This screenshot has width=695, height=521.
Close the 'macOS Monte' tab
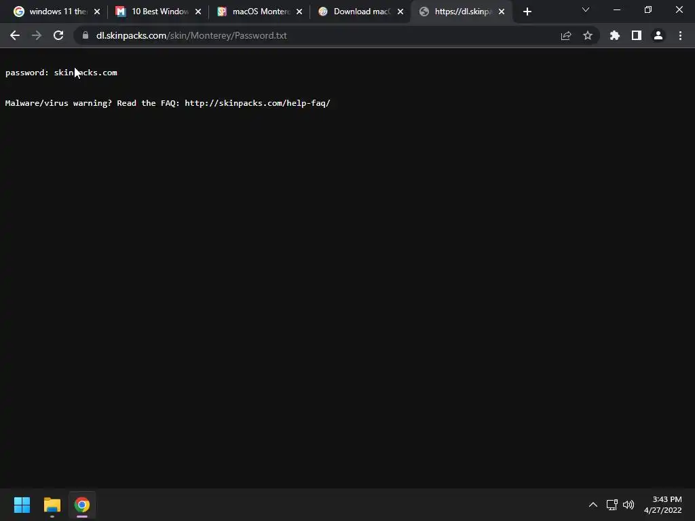pyautogui.click(x=299, y=12)
